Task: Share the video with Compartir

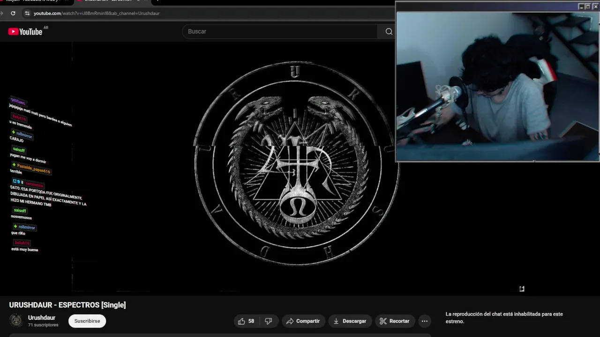Action: [x=303, y=321]
